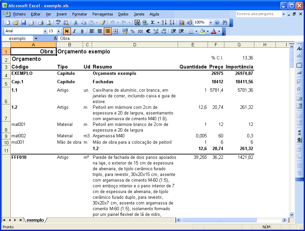The width and height of the screenshot is (305, 231).
Task: Toggle italic formatting
Action: [74, 31]
